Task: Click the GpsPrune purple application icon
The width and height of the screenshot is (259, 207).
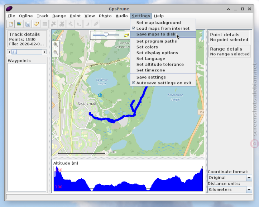Action: [9, 9]
